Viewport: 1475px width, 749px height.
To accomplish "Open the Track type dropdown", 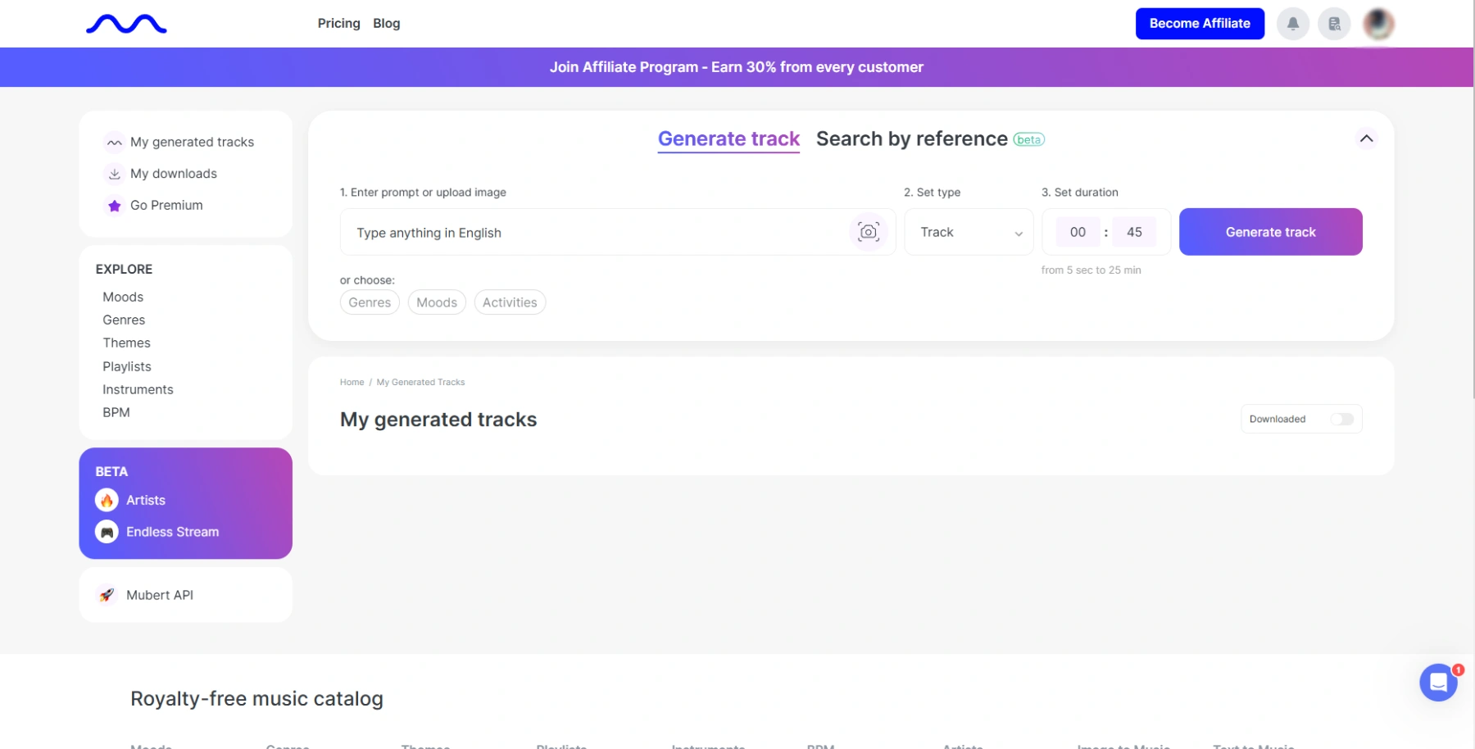I will 969,232.
